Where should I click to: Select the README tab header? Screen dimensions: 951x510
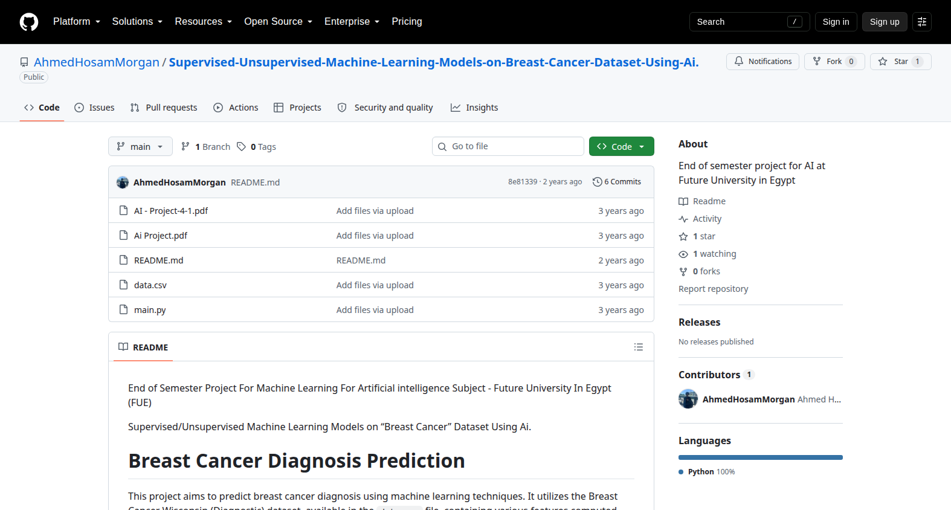[143, 347]
